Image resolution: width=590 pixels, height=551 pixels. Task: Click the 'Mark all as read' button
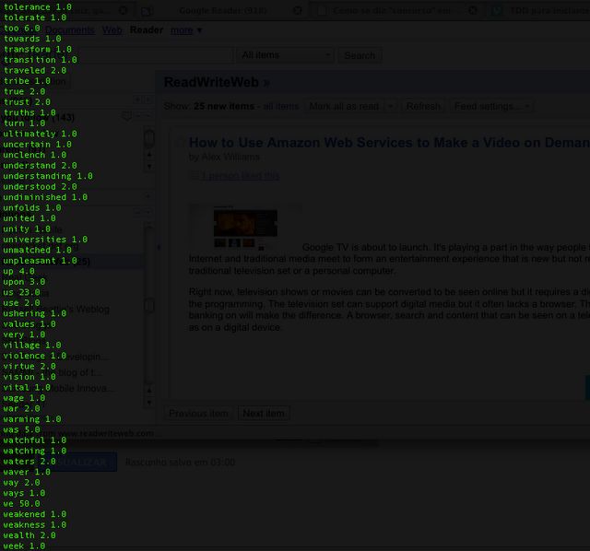click(344, 107)
